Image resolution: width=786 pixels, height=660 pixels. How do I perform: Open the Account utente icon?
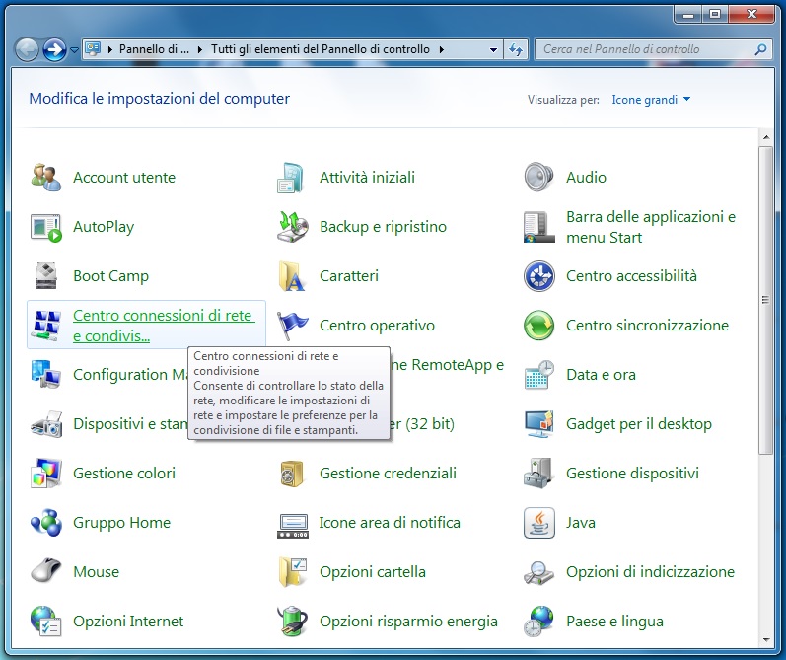46,177
